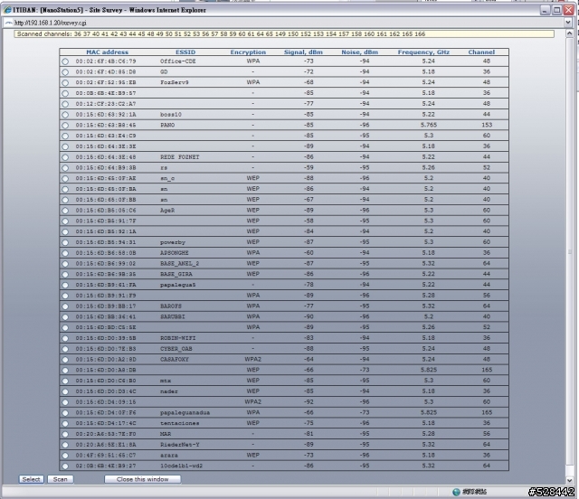Select radio button for AgeR network
Screen dimensions: 579x499
tap(65, 211)
